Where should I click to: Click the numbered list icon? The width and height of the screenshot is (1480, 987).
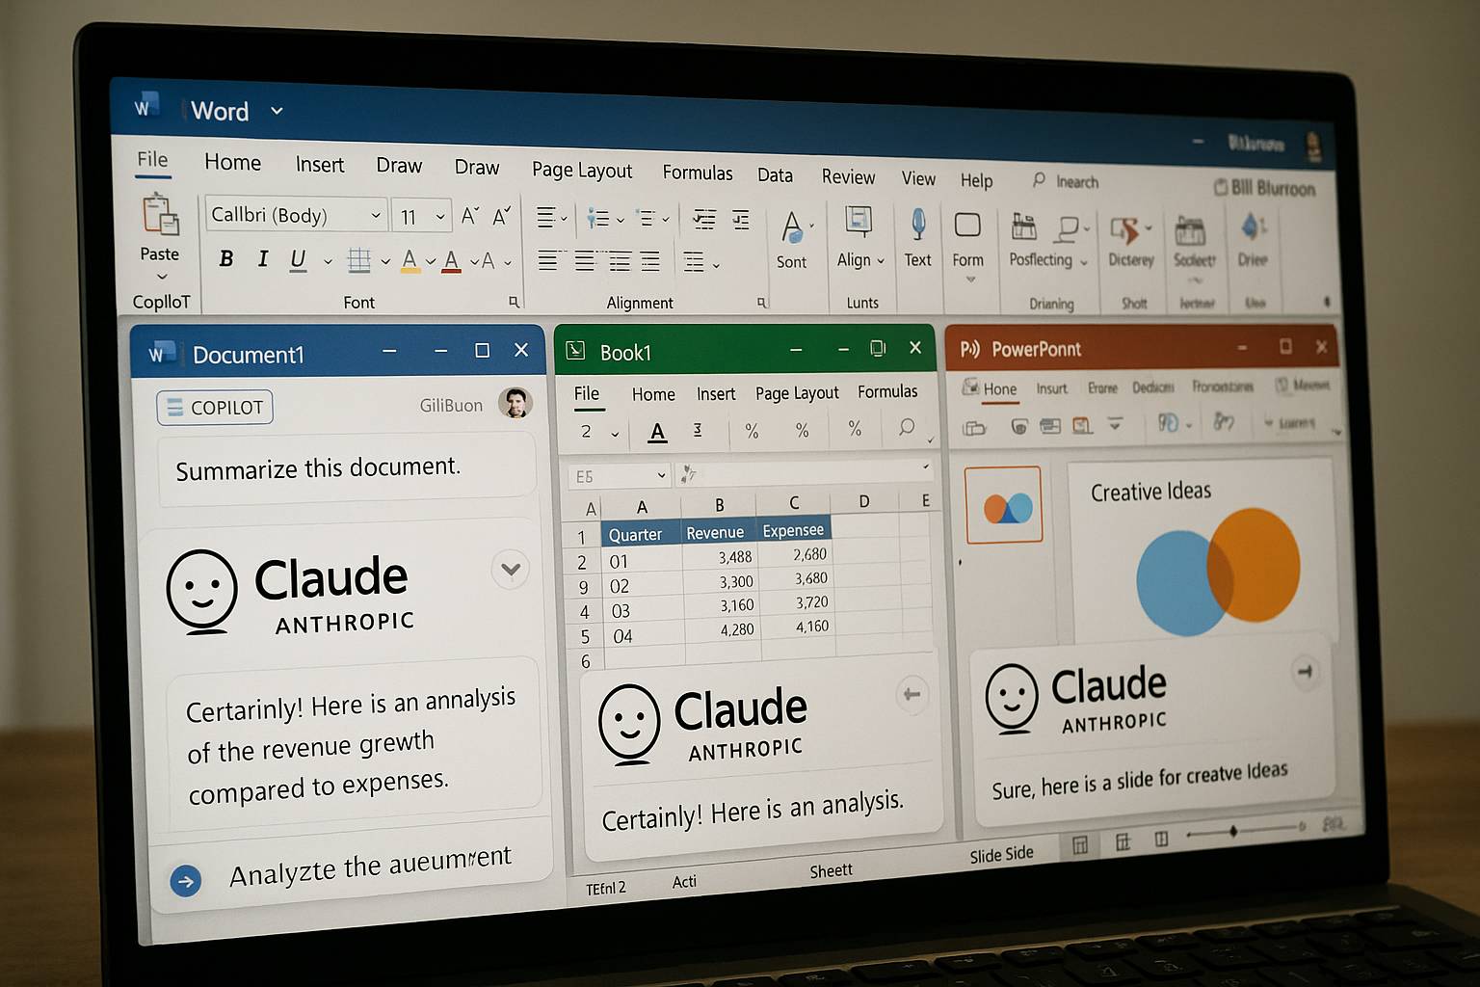(x=647, y=219)
